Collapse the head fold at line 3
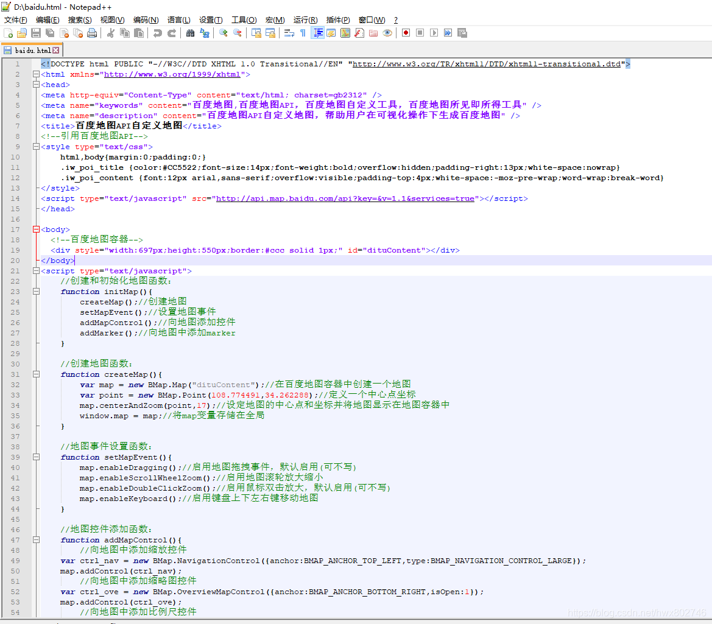This screenshot has height=624, width=712. tap(36, 85)
